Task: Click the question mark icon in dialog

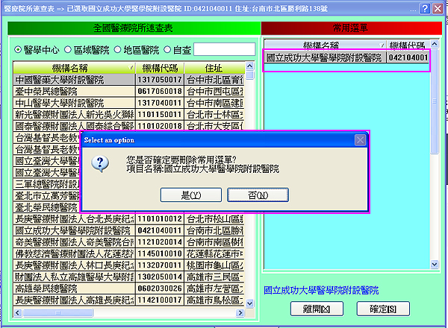Action: tap(104, 164)
